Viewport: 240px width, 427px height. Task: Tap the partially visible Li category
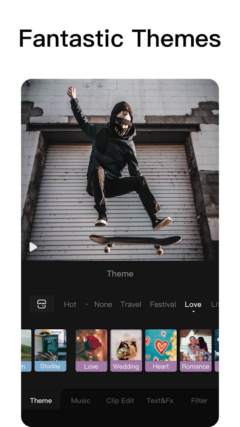[215, 305]
